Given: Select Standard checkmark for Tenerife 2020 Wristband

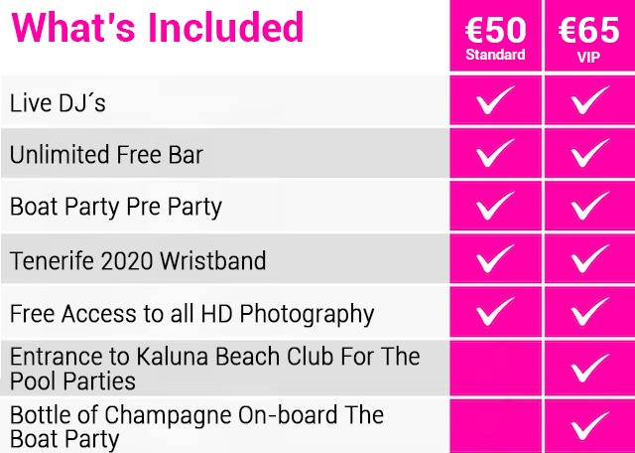Looking at the screenshot, I should (x=495, y=258).
